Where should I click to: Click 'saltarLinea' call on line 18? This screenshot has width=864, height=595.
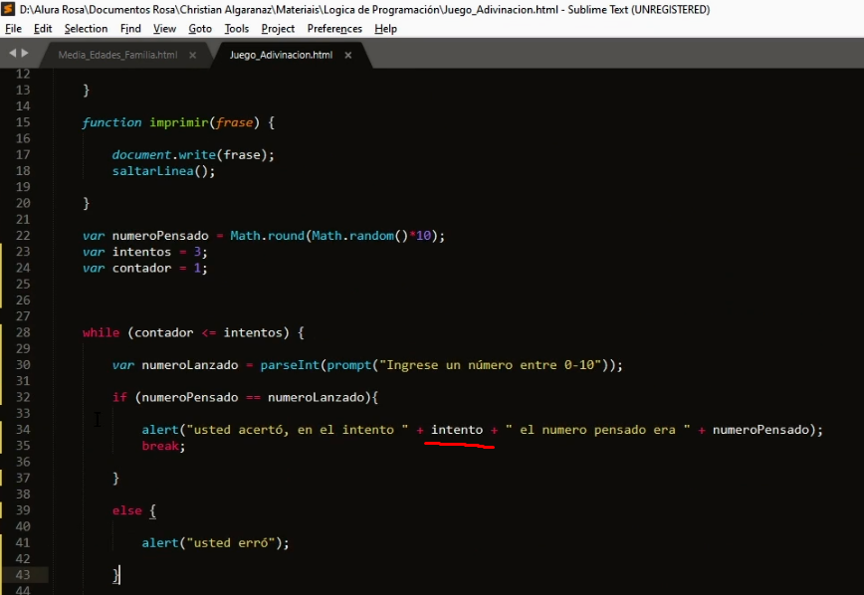pyautogui.click(x=153, y=171)
